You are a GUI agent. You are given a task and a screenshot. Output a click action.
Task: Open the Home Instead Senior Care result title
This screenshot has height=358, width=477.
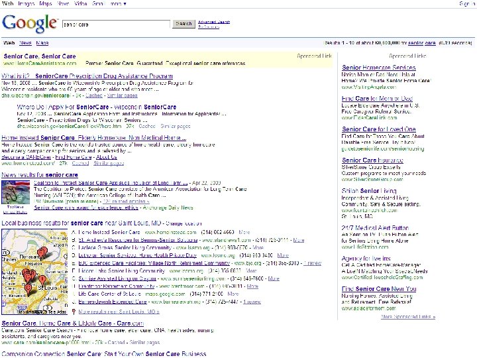point(93,138)
